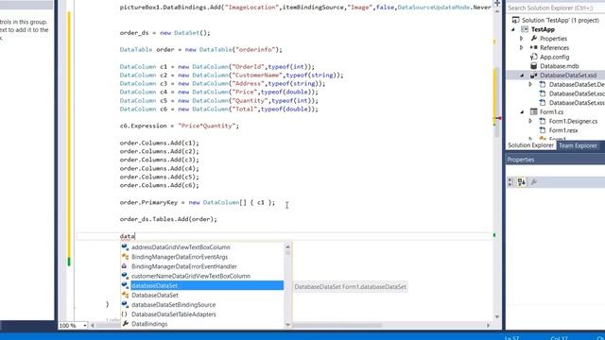Expand Form1.Designer.cs node arrow
The image size is (605, 340).
click(531, 122)
